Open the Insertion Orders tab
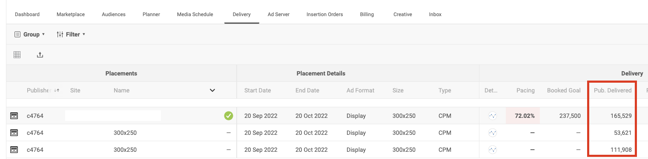Screen dimensions: 648x159 pyautogui.click(x=324, y=14)
